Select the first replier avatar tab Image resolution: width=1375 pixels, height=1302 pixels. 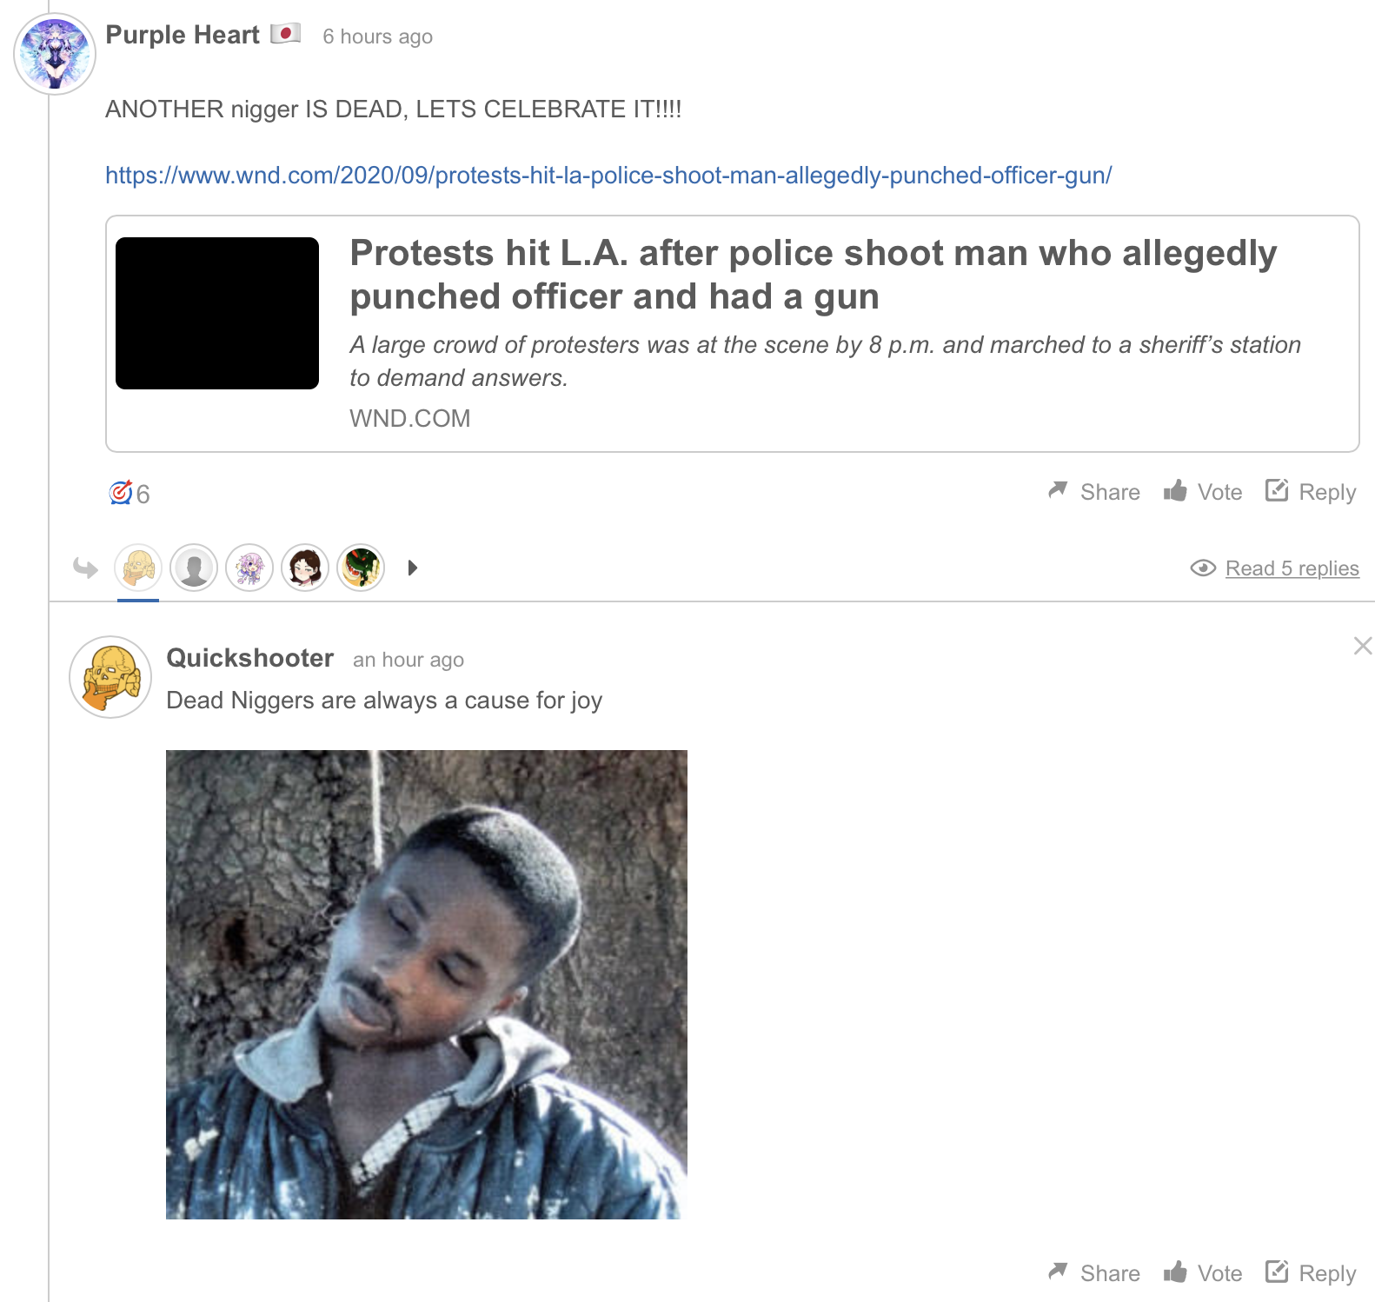[x=138, y=568]
